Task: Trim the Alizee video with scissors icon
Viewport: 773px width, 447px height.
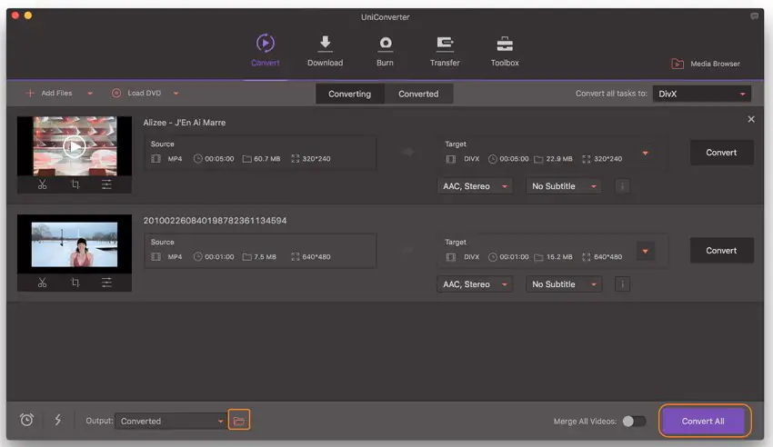Action: pyautogui.click(x=43, y=184)
